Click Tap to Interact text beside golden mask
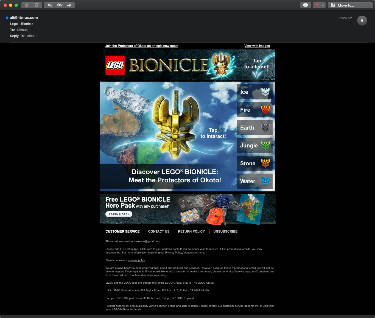375x318 pixels. pyautogui.click(x=213, y=133)
